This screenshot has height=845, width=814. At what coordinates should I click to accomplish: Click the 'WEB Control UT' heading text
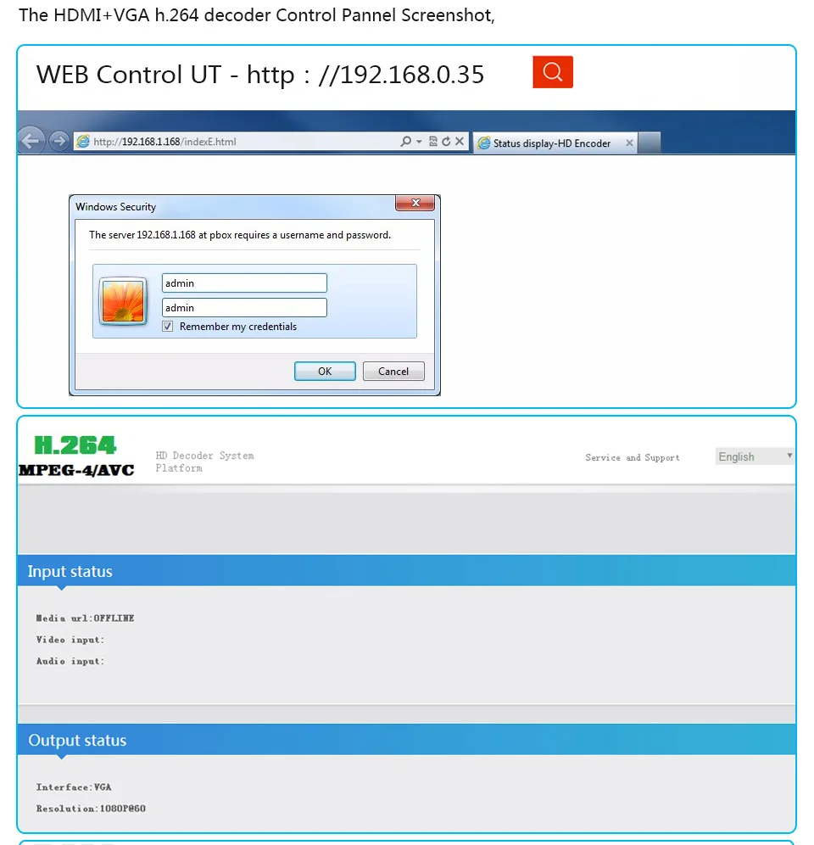129,75
